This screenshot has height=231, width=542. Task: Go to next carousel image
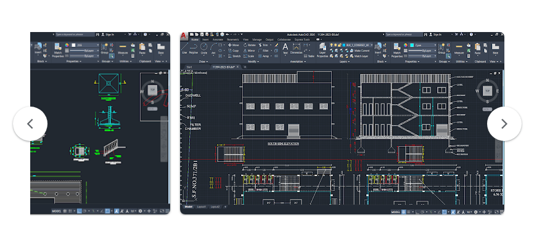coord(504,124)
